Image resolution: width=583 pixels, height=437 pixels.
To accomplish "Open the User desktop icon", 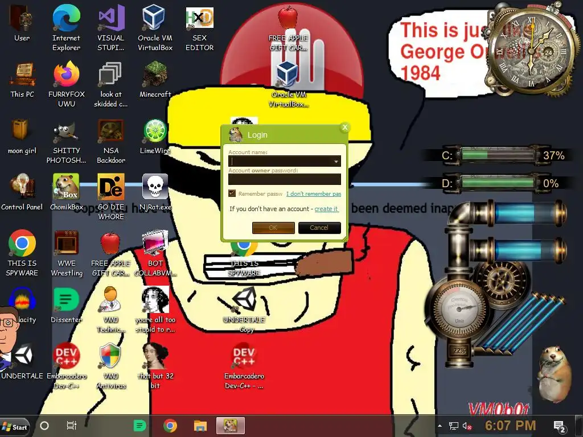I will coord(22,23).
